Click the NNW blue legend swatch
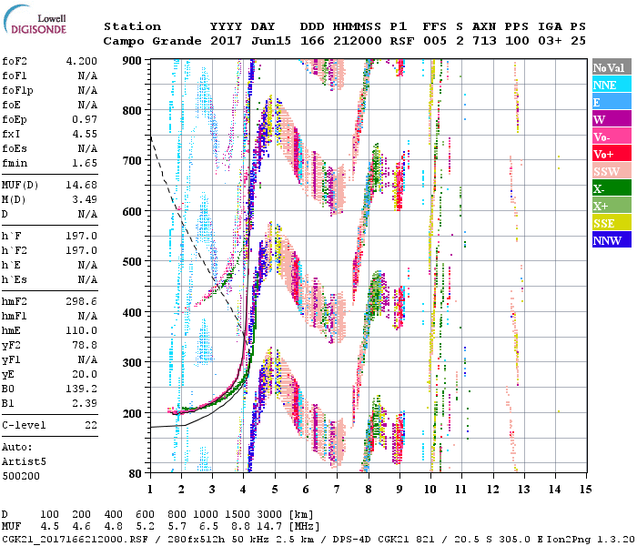 click(x=612, y=240)
